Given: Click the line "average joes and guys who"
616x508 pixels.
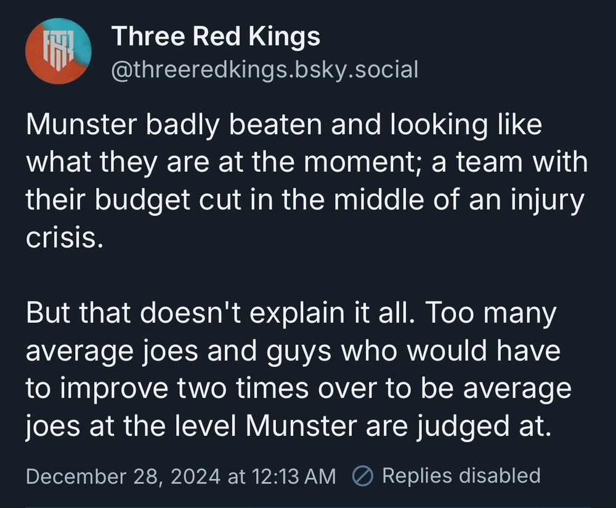Looking at the screenshot, I should [293, 352].
